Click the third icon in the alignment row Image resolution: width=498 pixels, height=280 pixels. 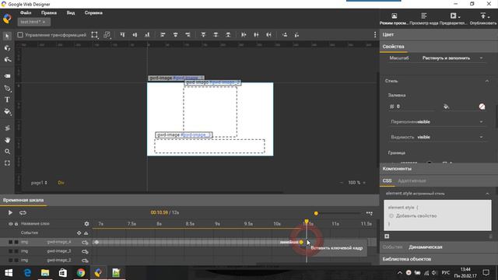[147, 34]
